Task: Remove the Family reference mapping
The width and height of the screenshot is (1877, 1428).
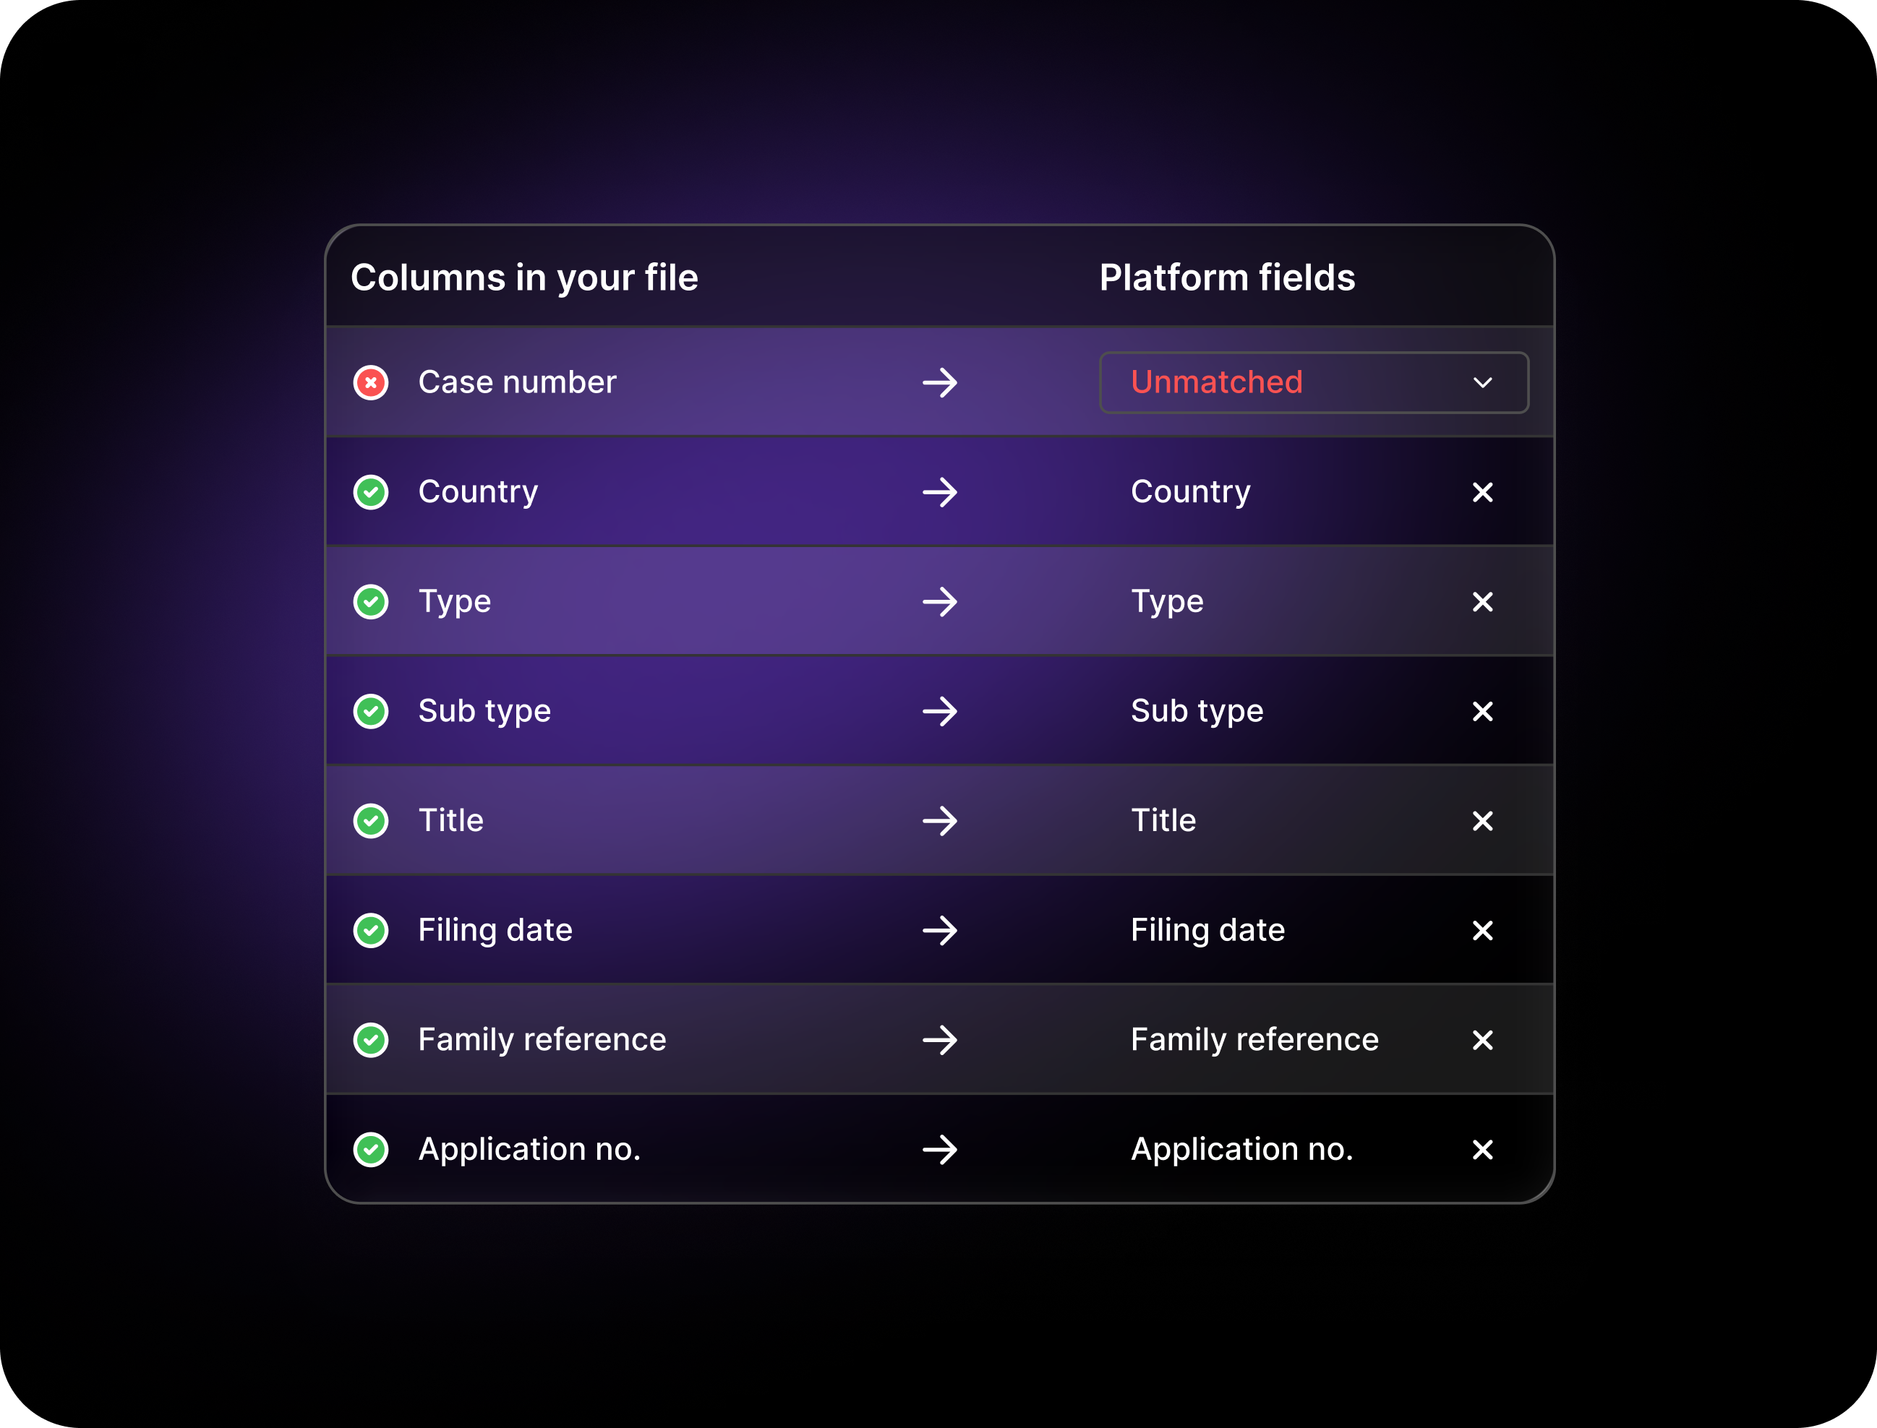Action: [1482, 1041]
